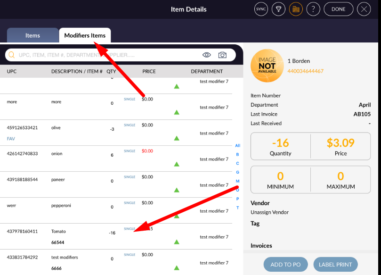
Task: Toggle the orange keyboard icon
Action: 296,9
